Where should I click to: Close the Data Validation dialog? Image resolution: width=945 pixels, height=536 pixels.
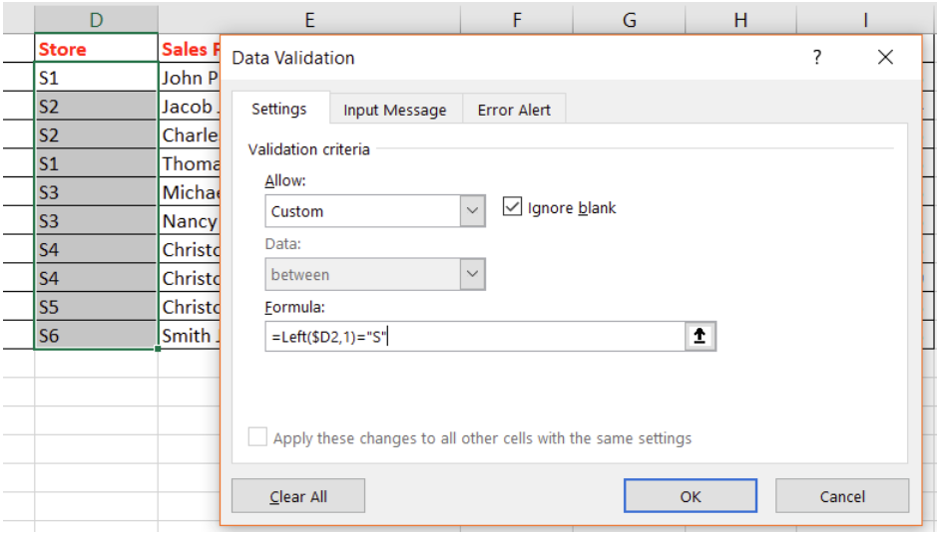885,58
